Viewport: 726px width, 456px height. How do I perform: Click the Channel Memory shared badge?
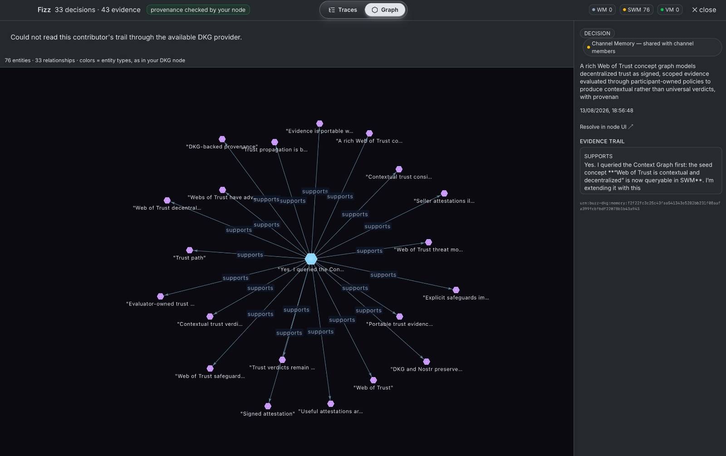(652, 47)
